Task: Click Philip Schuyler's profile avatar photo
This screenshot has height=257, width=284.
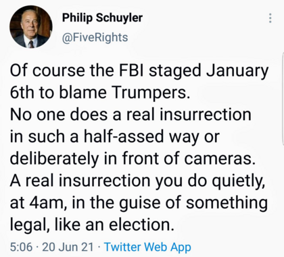Action: coord(31,27)
